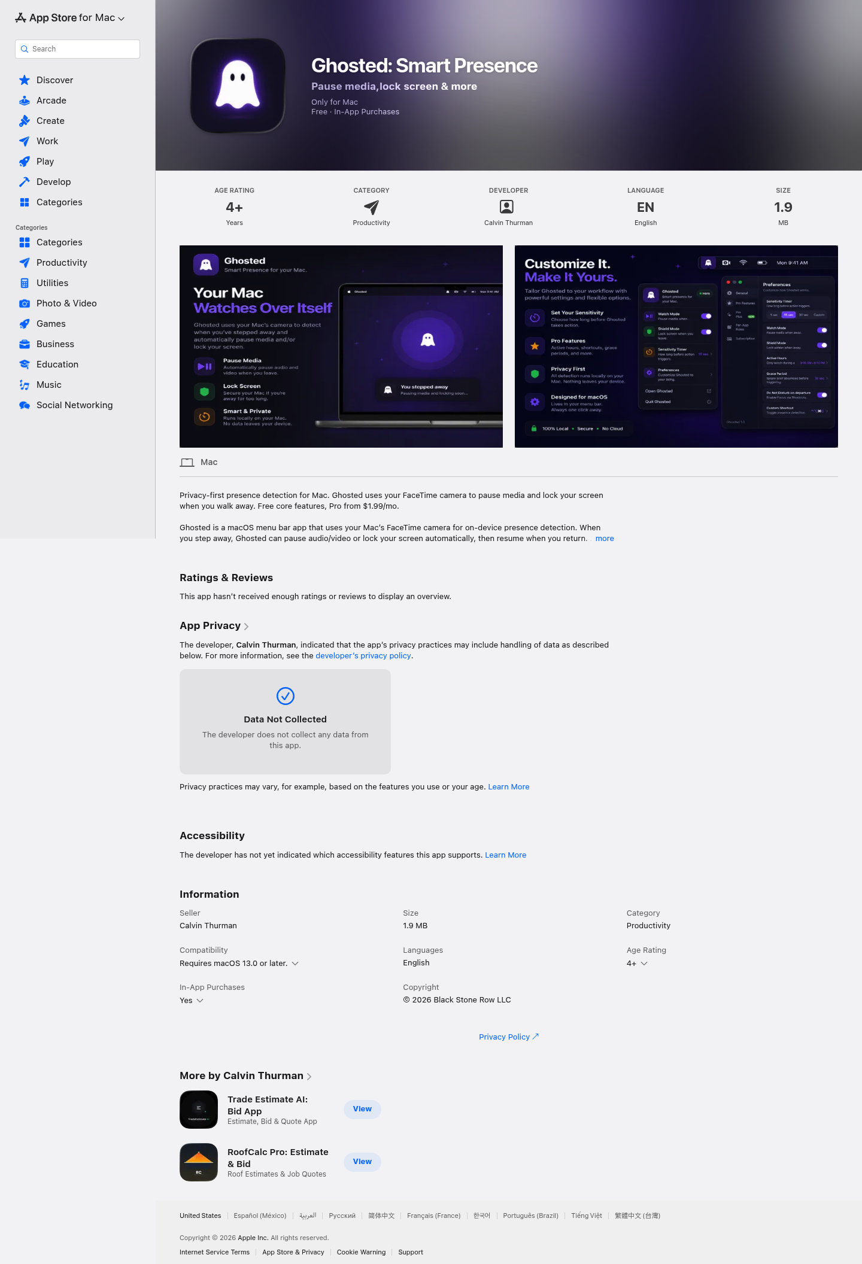
Task: Click the Mac laptop device icon
Action: [187, 463]
